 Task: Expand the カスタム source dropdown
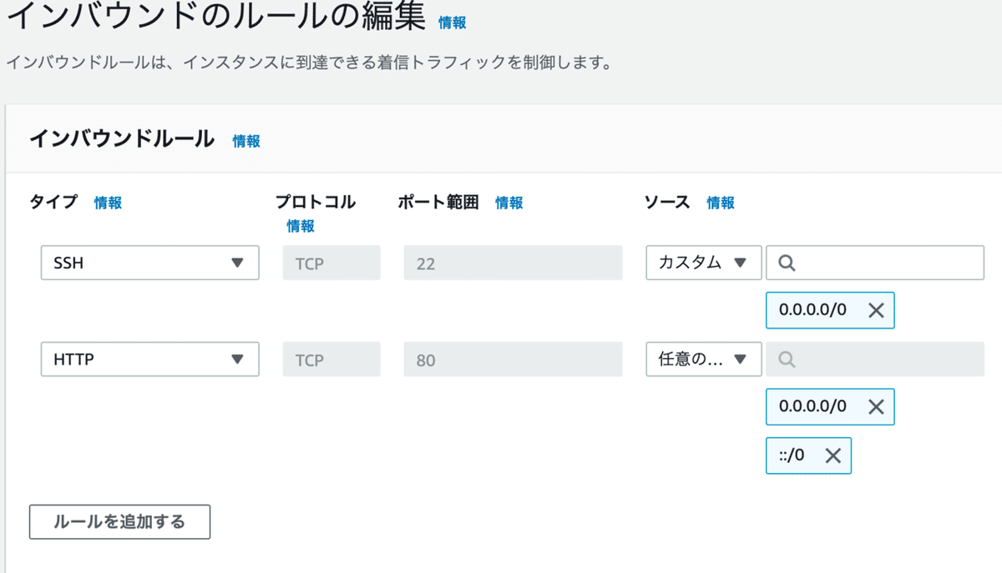tap(703, 263)
